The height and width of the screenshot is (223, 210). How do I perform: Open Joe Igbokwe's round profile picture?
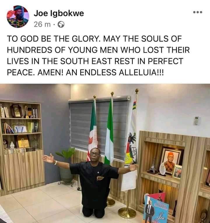click(x=18, y=17)
